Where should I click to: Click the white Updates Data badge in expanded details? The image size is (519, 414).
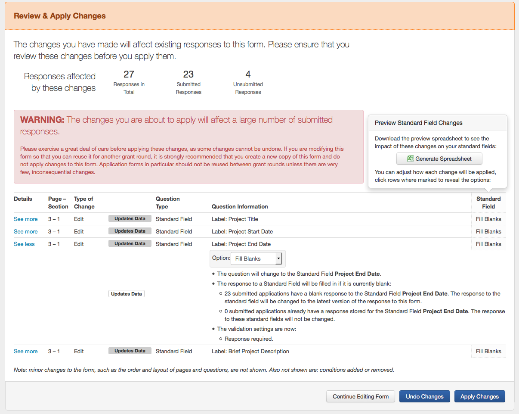click(126, 294)
